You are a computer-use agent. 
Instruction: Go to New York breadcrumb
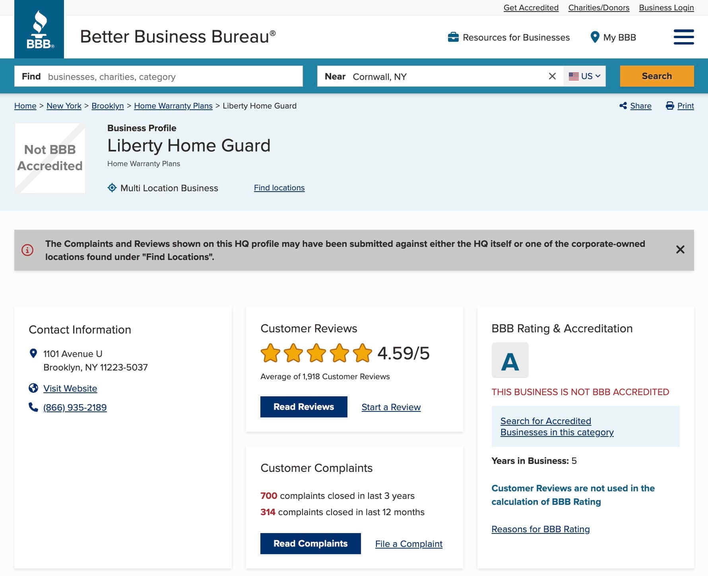(x=64, y=106)
